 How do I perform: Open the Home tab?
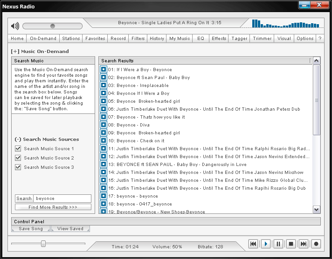(x=17, y=39)
